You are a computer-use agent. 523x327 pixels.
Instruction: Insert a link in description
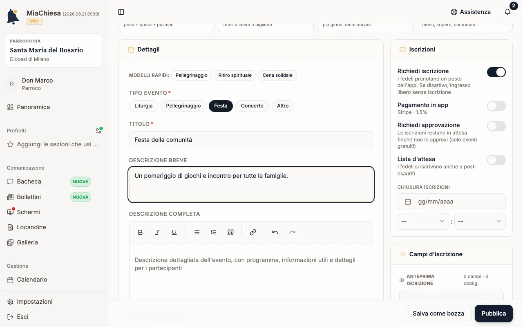point(253,232)
